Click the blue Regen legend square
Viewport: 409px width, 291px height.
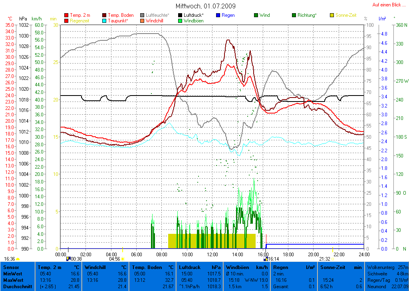click(x=218, y=15)
